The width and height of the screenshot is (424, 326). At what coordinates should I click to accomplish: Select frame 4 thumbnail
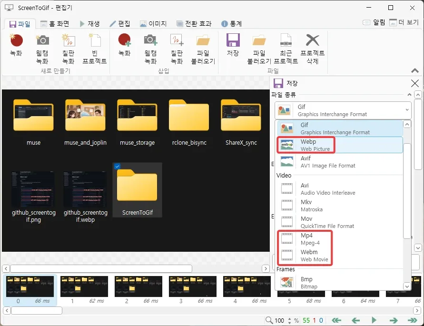point(247,290)
